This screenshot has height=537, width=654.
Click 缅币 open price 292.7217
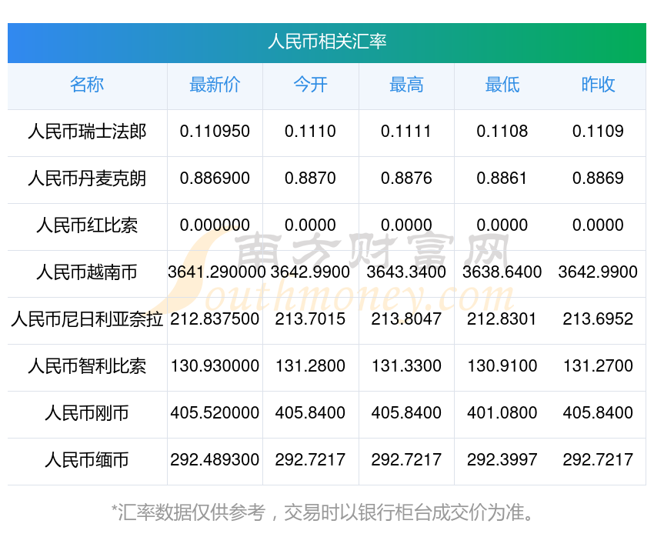point(310,460)
